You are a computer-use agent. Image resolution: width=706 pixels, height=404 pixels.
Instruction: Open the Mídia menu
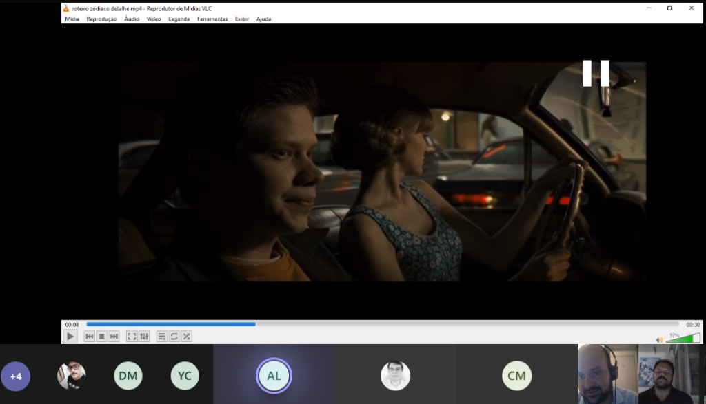click(72, 19)
